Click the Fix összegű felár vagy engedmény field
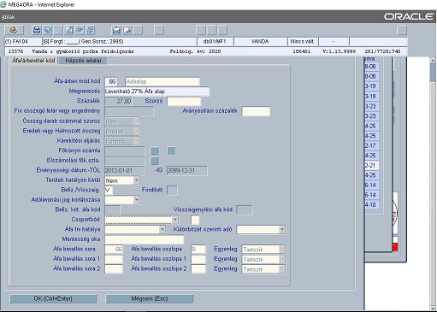 tap(129, 111)
